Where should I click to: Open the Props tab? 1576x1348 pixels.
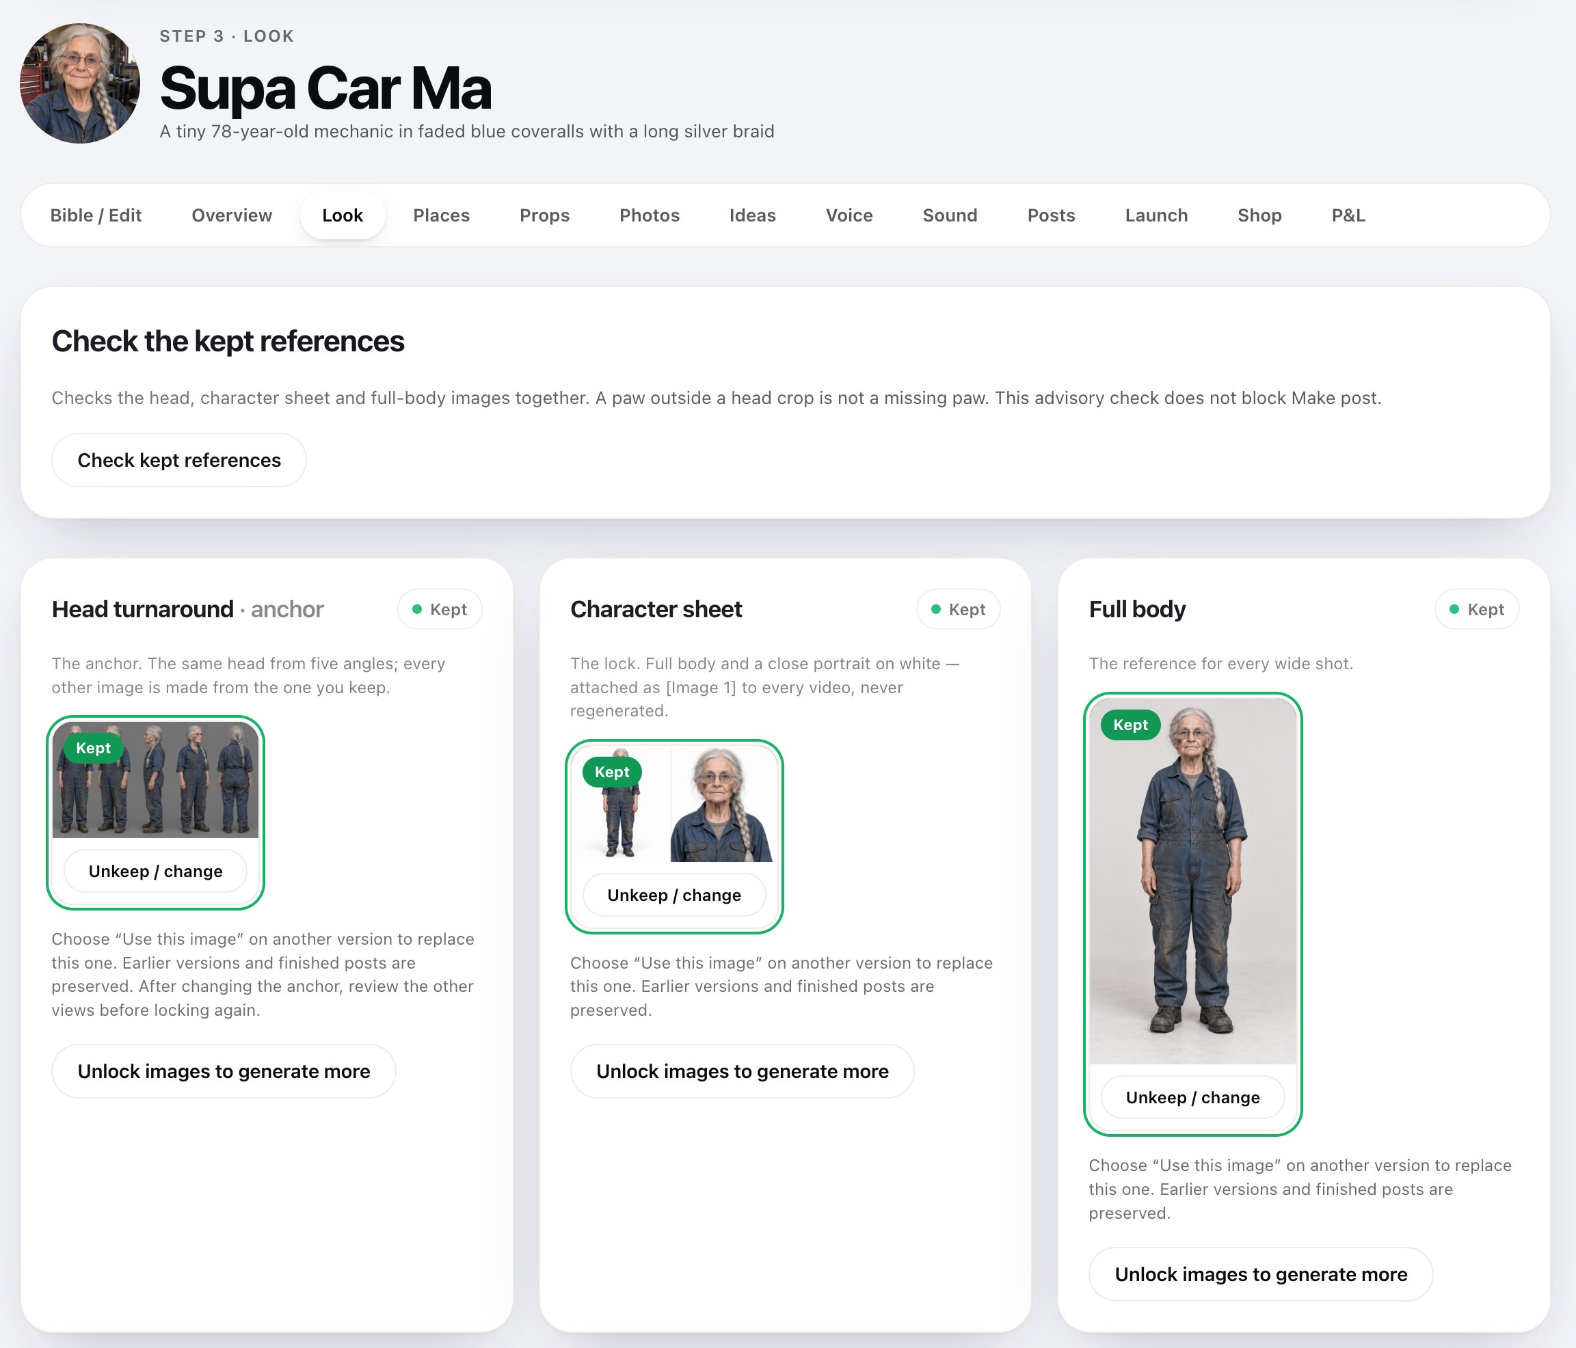tap(545, 215)
